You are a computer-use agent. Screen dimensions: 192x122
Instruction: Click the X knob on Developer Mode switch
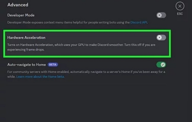click(159, 15)
